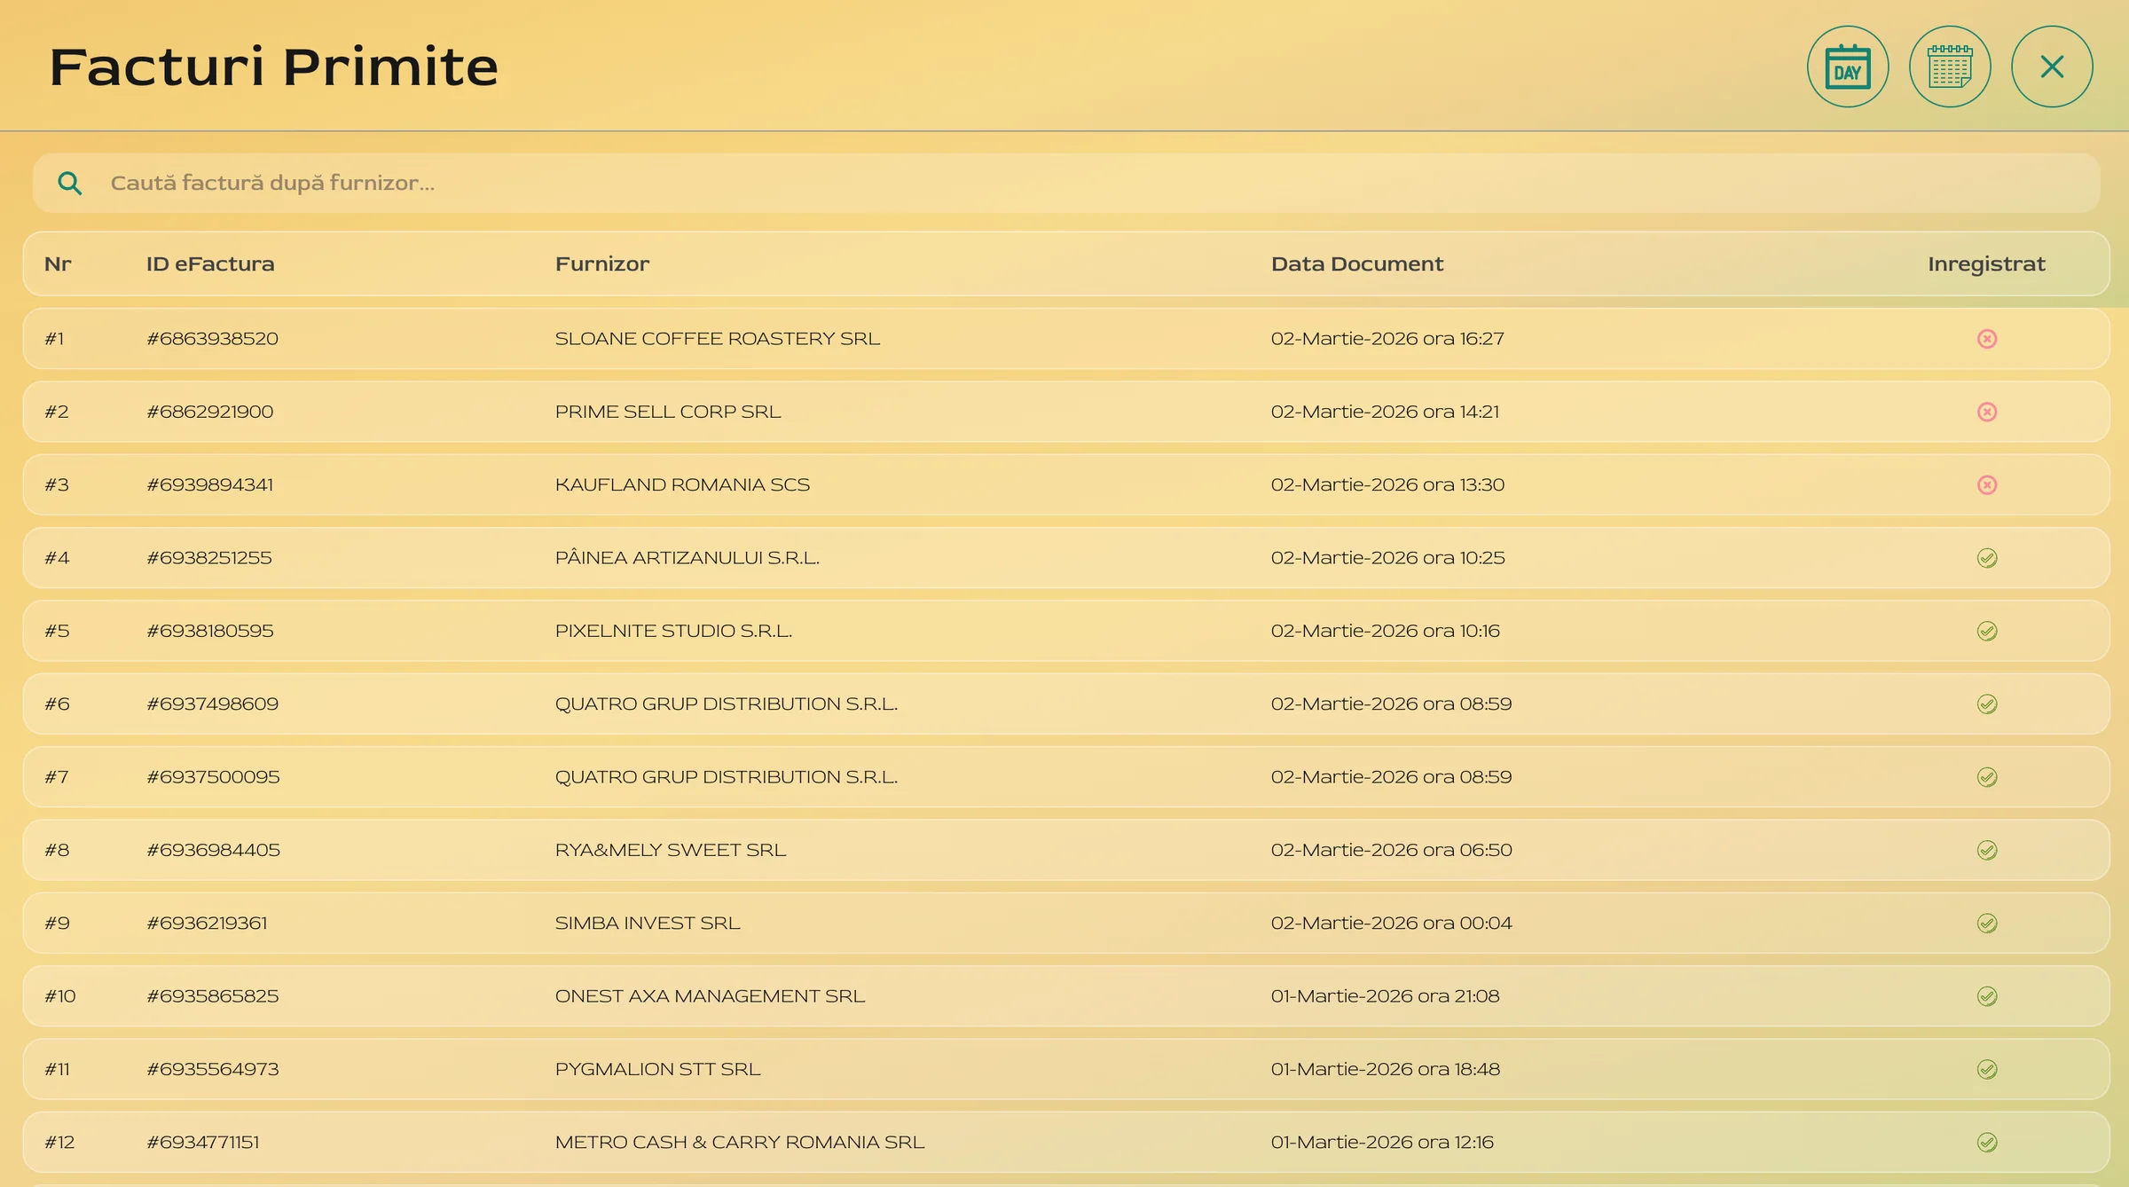Screen dimensions: 2129x1187
Task: Click the magnifier search icon
Action: click(69, 184)
